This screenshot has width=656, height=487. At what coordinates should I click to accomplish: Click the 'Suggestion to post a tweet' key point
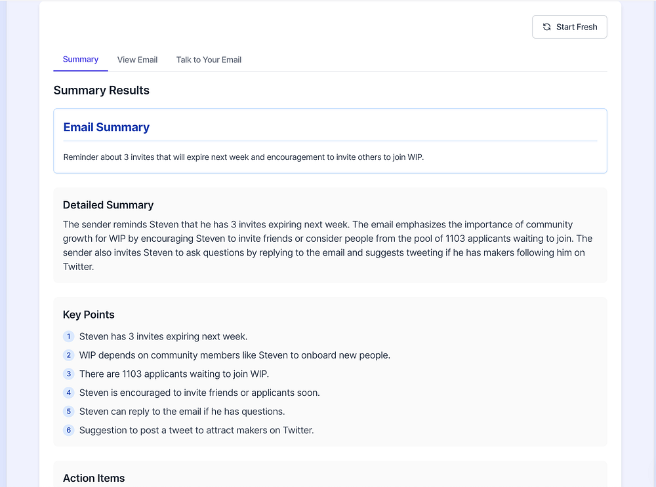tap(196, 431)
